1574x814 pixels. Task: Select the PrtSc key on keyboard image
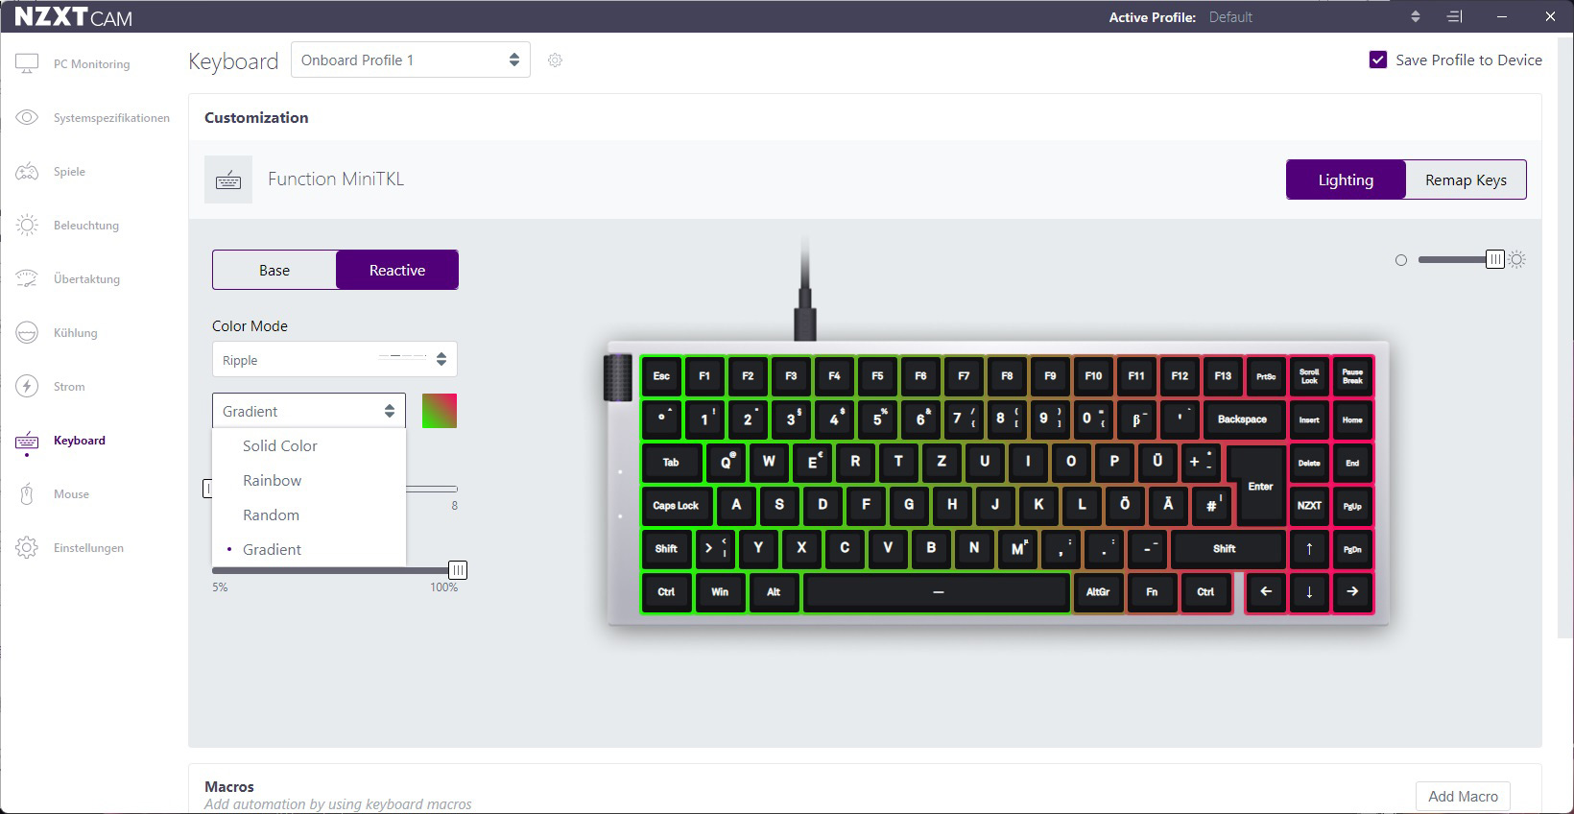point(1266,375)
